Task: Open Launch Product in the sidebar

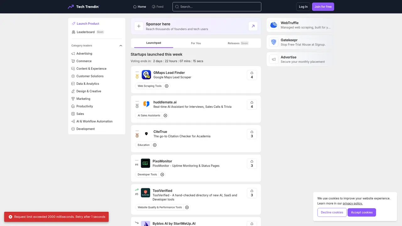Action: 85,24
